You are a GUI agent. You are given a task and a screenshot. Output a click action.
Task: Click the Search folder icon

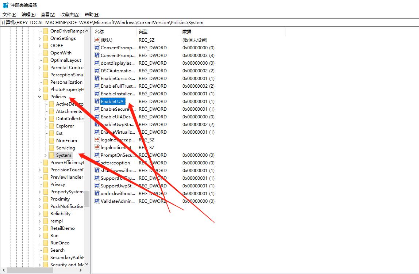[46, 250]
